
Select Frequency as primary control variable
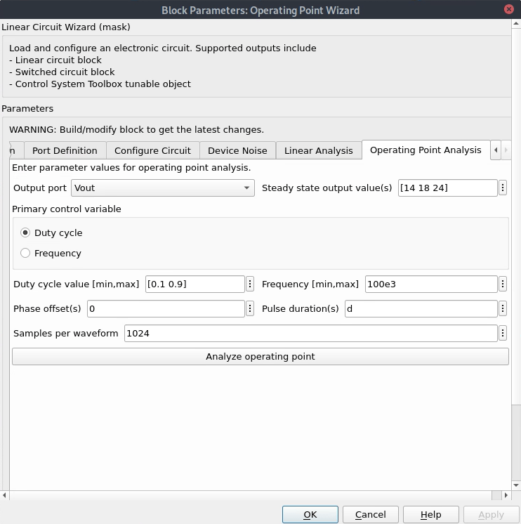coord(26,253)
